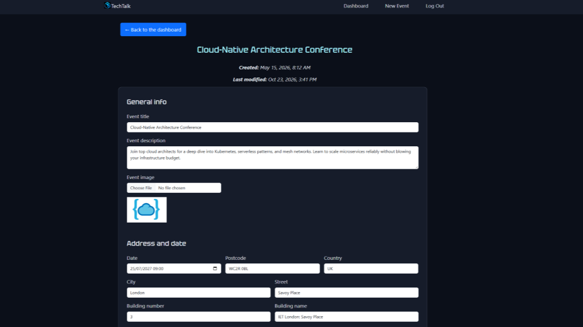This screenshot has height=327, width=583.
Task: Click the Choose File button
Action: pos(141,188)
